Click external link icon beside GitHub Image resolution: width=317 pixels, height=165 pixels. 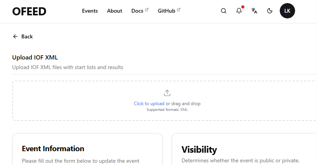click(179, 10)
